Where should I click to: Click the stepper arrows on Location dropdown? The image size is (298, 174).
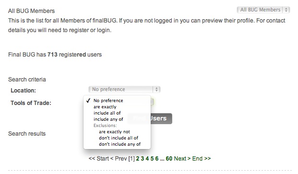pos(156,89)
